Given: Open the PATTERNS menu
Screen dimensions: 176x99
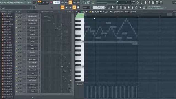Looking at the screenshot, I should pyautogui.click(x=10, y=2).
